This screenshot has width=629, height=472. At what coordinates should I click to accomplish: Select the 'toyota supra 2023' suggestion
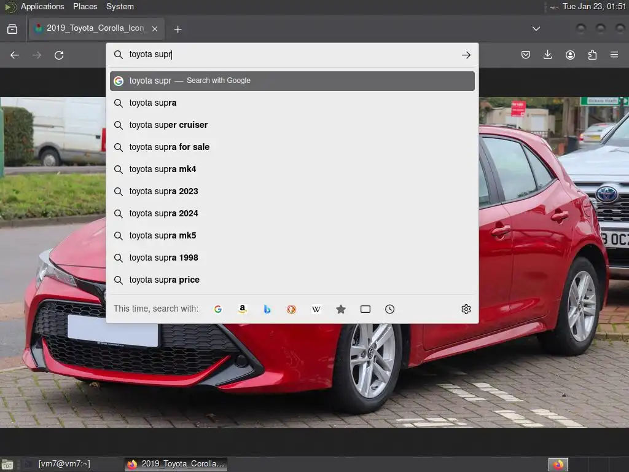(292, 192)
